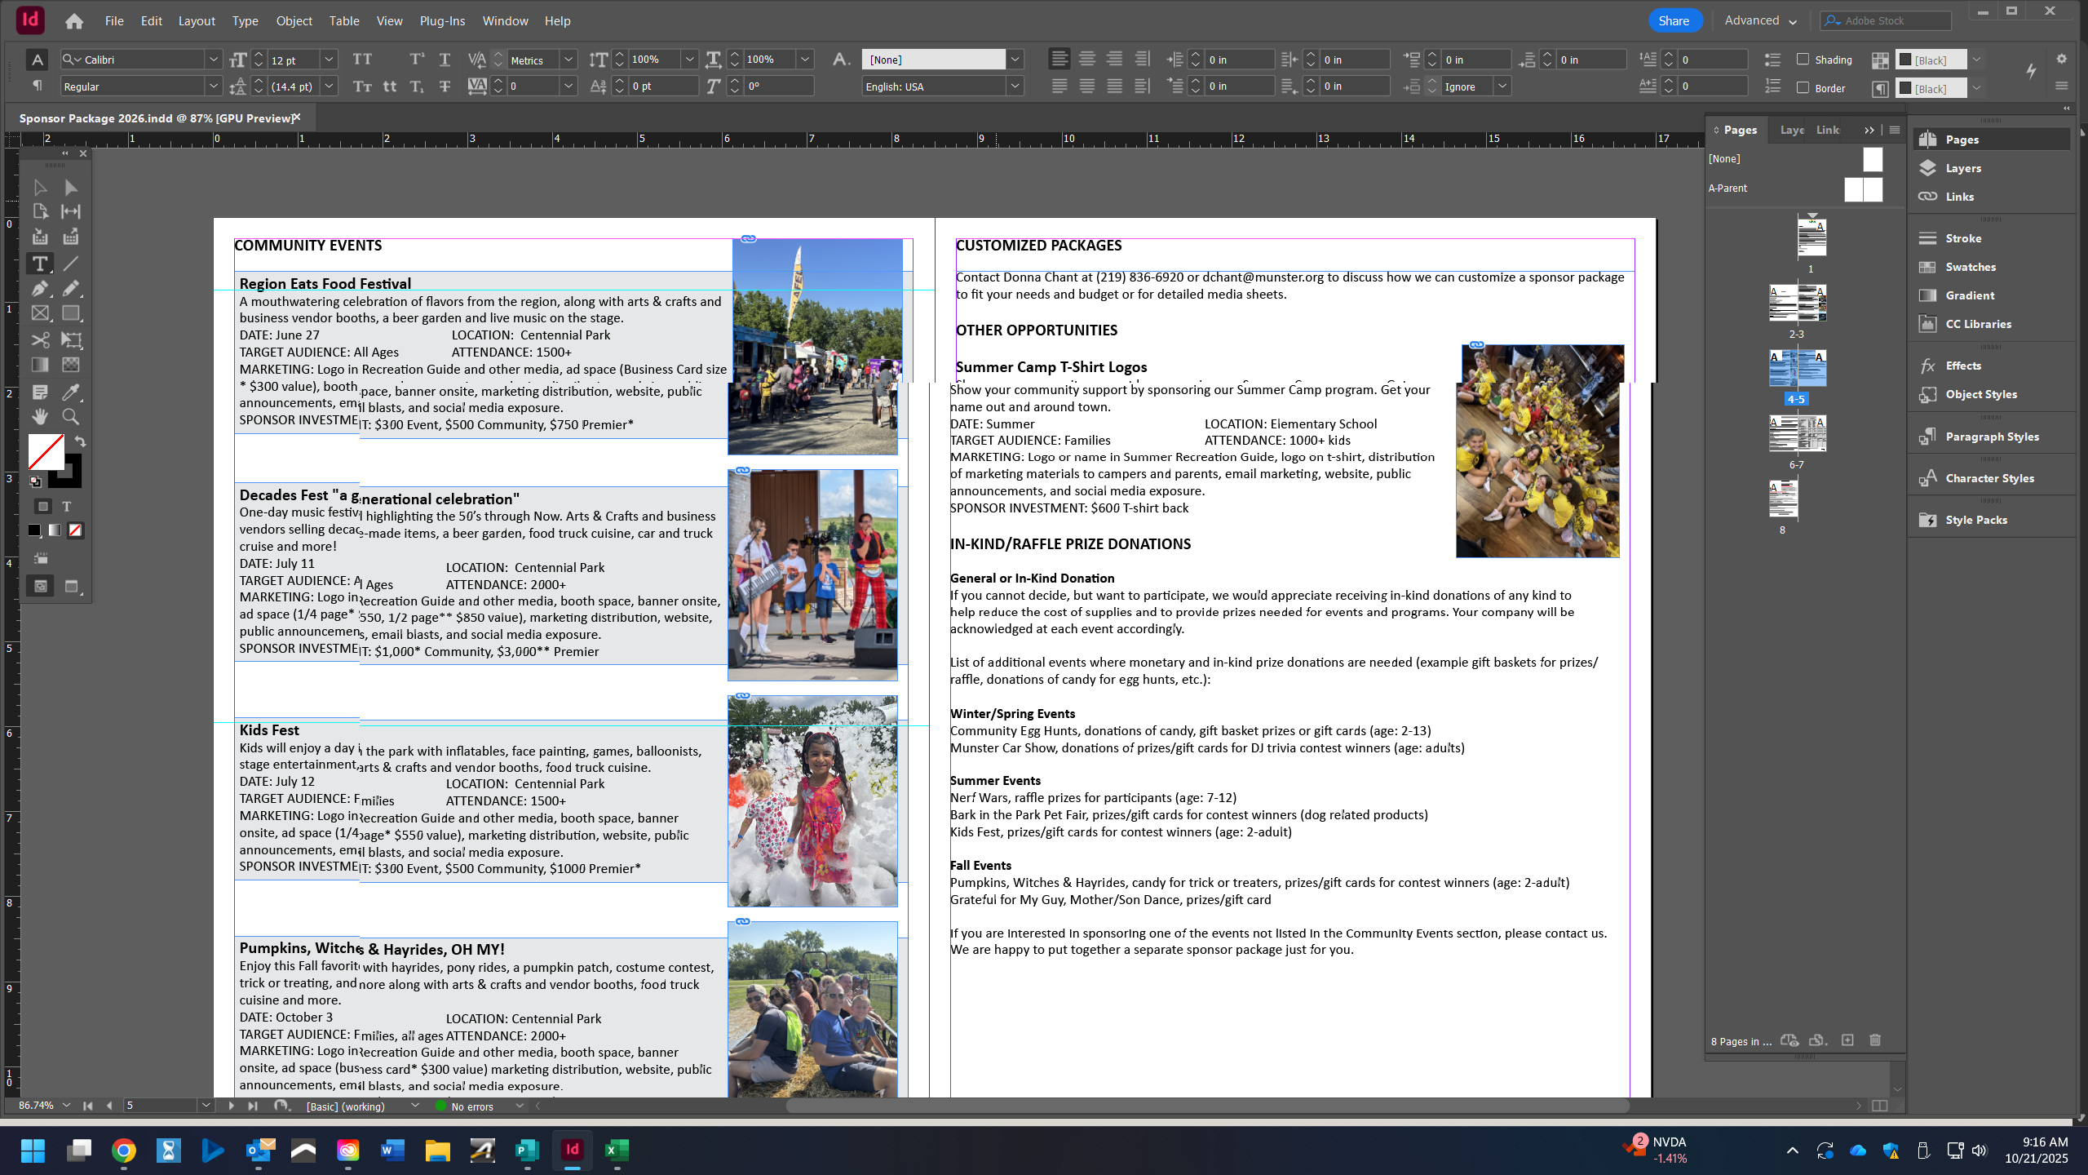Open the Calibri font family dropdown
Viewport: 2088px width, 1175px height.
[214, 59]
